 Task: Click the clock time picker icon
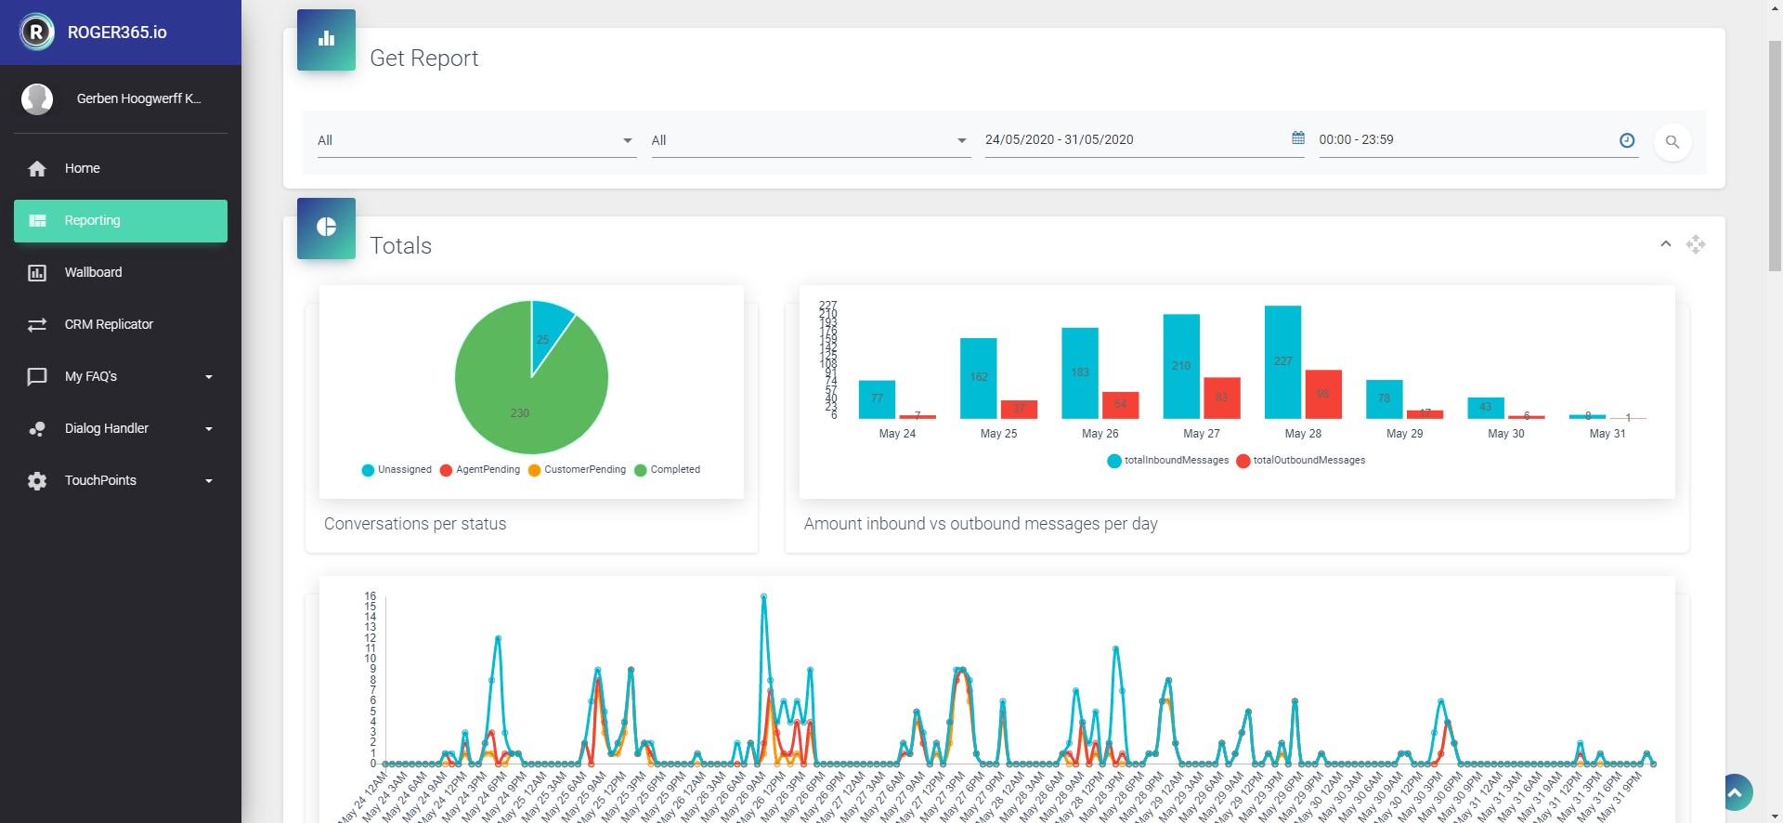pos(1627,140)
